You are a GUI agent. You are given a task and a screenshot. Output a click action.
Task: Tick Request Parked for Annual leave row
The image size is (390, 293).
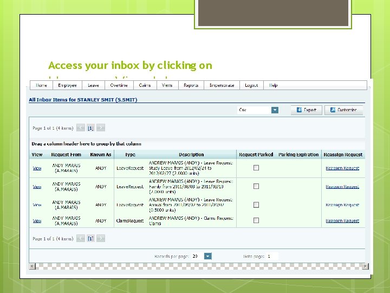256,205
